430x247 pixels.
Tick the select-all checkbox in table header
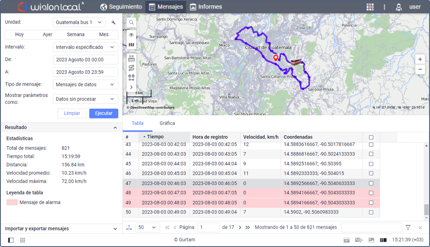(371, 137)
